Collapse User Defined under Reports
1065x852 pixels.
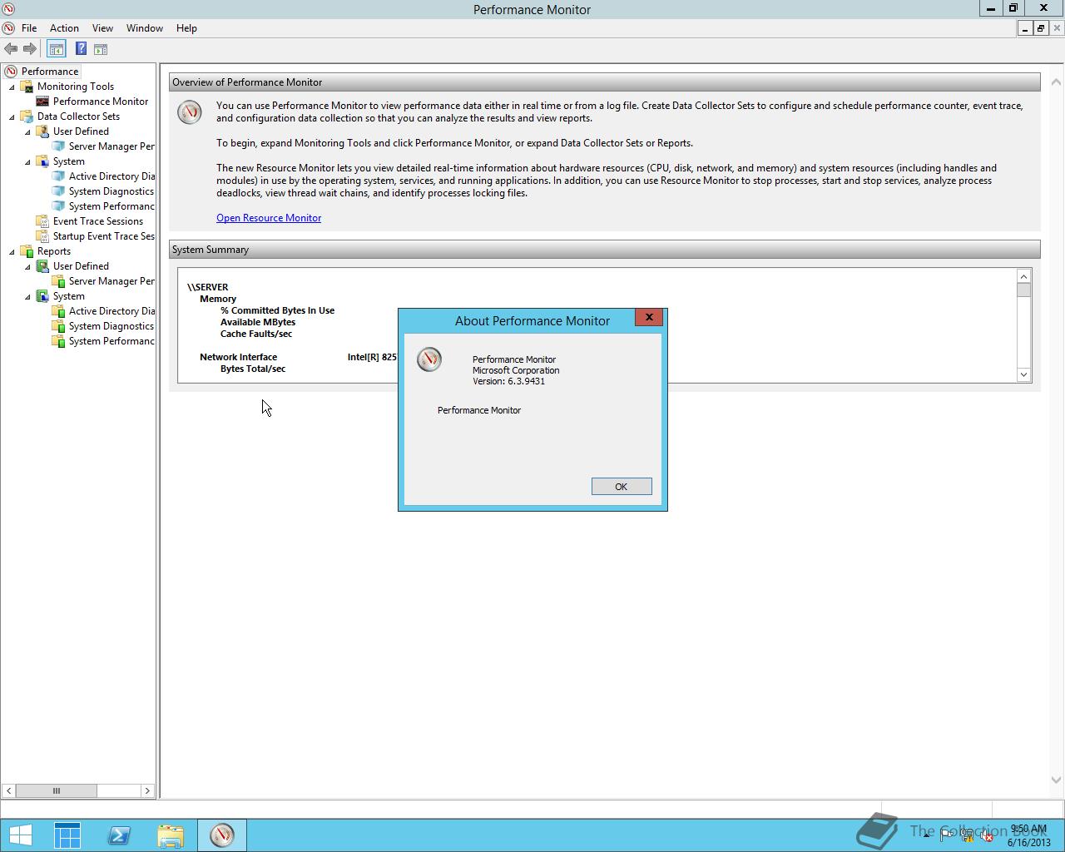tap(28, 266)
